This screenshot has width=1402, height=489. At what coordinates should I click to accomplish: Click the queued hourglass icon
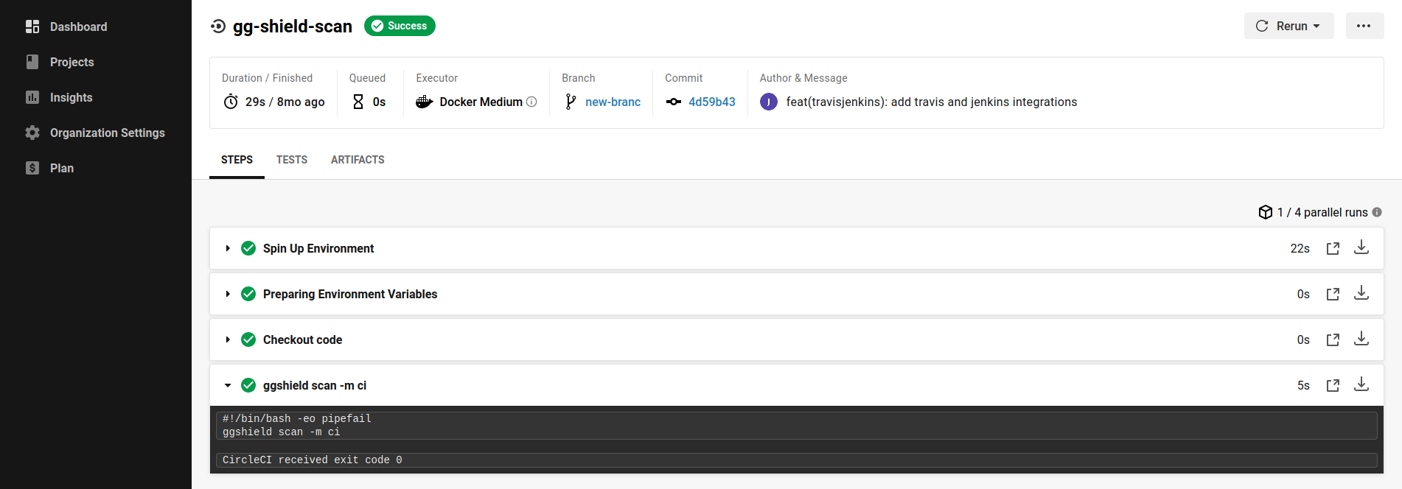click(x=358, y=102)
